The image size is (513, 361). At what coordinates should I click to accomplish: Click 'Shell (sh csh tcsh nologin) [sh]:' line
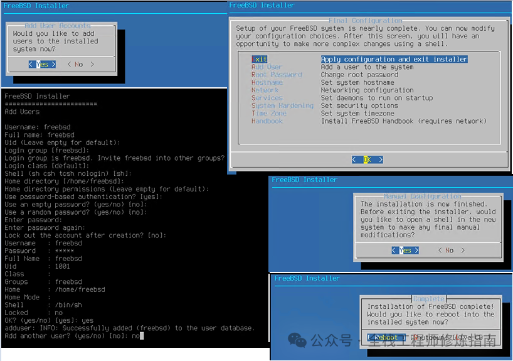pyautogui.click(x=68, y=174)
